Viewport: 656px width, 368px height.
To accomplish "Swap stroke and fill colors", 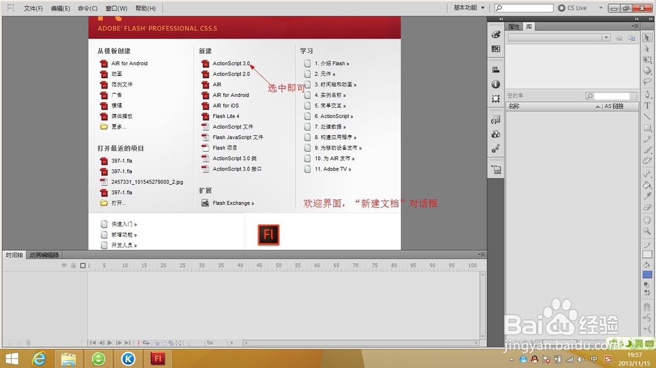I will 647,293.
